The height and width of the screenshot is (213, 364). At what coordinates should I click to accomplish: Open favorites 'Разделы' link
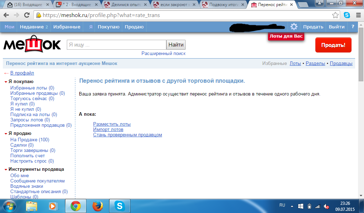(x=315, y=63)
